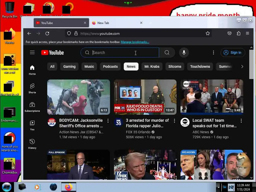Screen dimensions: 256x192
Task: Click the search magnifier button in YouTube
Action: pos(167,52)
